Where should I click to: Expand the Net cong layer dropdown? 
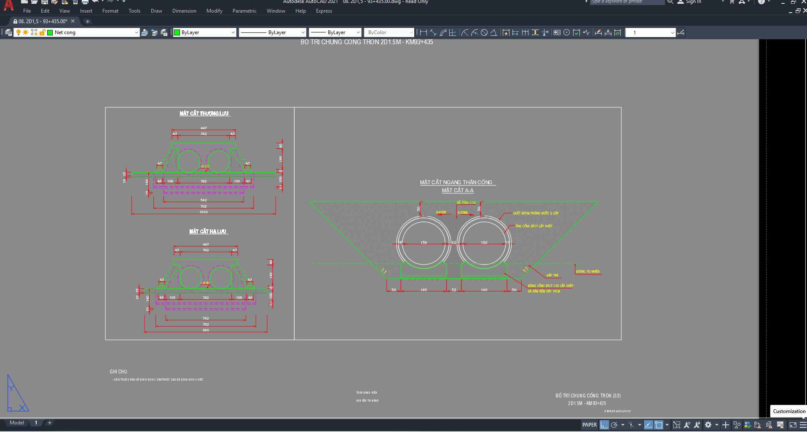coord(136,32)
